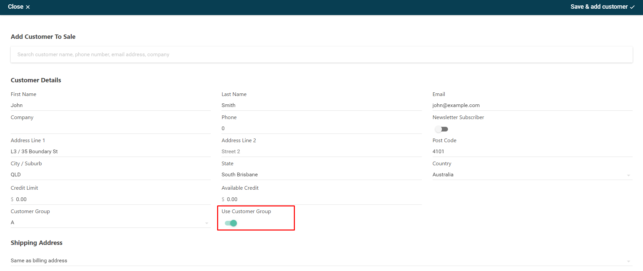This screenshot has width=643, height=271.
Task: Click the Newsletter Subscriber label
Action: [x=458, y=117]
